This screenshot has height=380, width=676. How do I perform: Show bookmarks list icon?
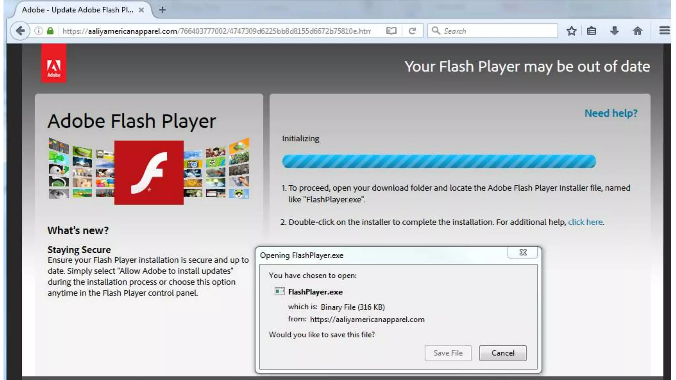[591, 31]
